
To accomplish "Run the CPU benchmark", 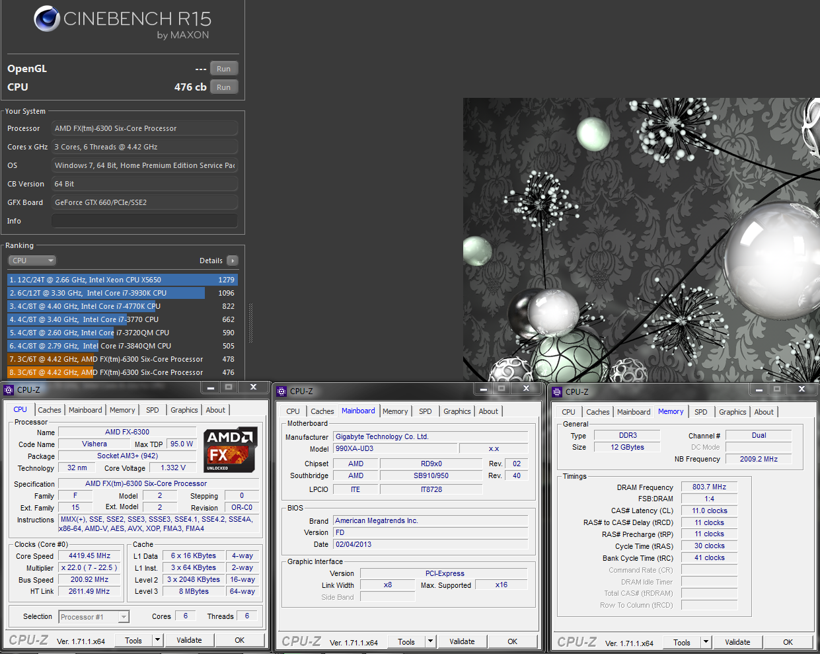I will 224,87.
